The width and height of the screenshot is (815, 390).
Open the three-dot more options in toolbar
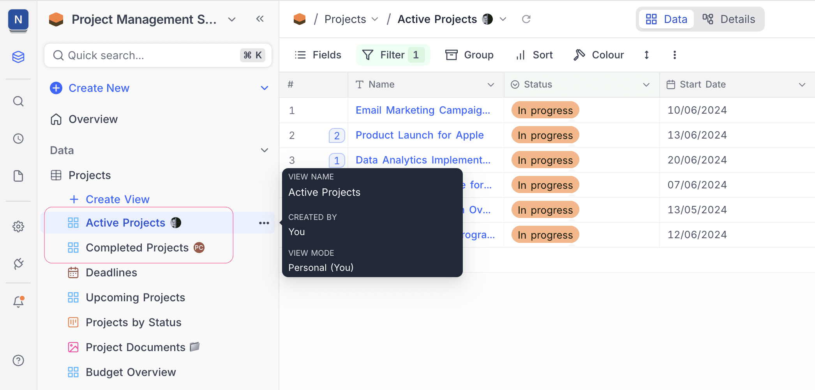tap(674, 55)
